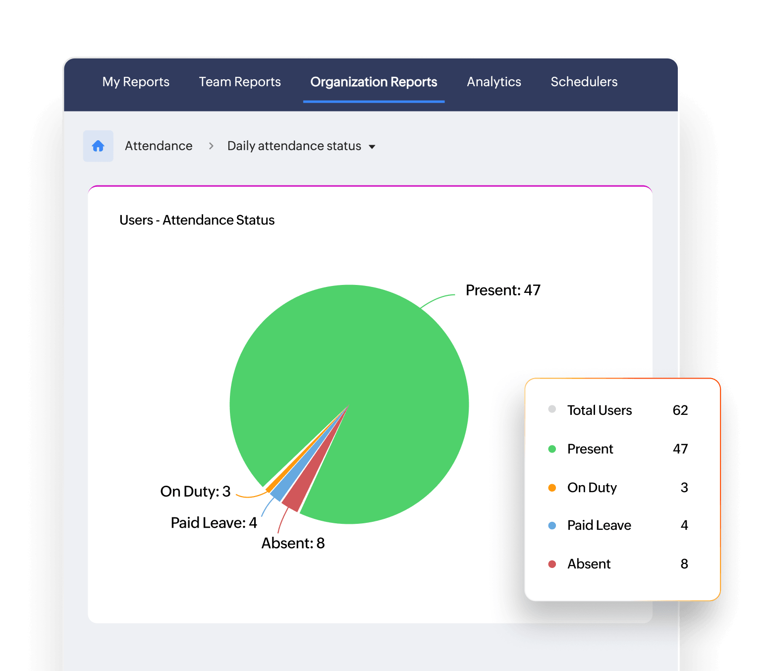Click the Present count 47 in legend
The height and width of the screenshot is (671, 767).
680,449
